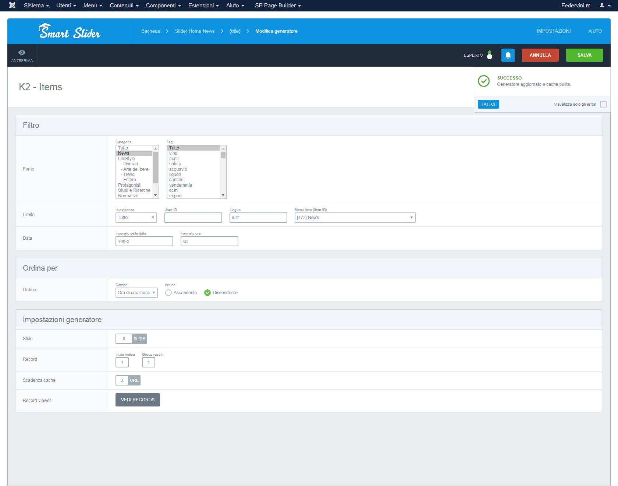Click the Smart Slider logo

(70, 31)
